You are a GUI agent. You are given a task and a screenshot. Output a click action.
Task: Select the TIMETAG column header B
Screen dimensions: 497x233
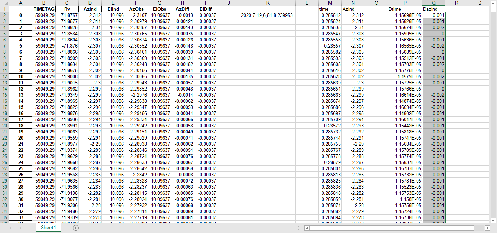[x=44, y=3]
